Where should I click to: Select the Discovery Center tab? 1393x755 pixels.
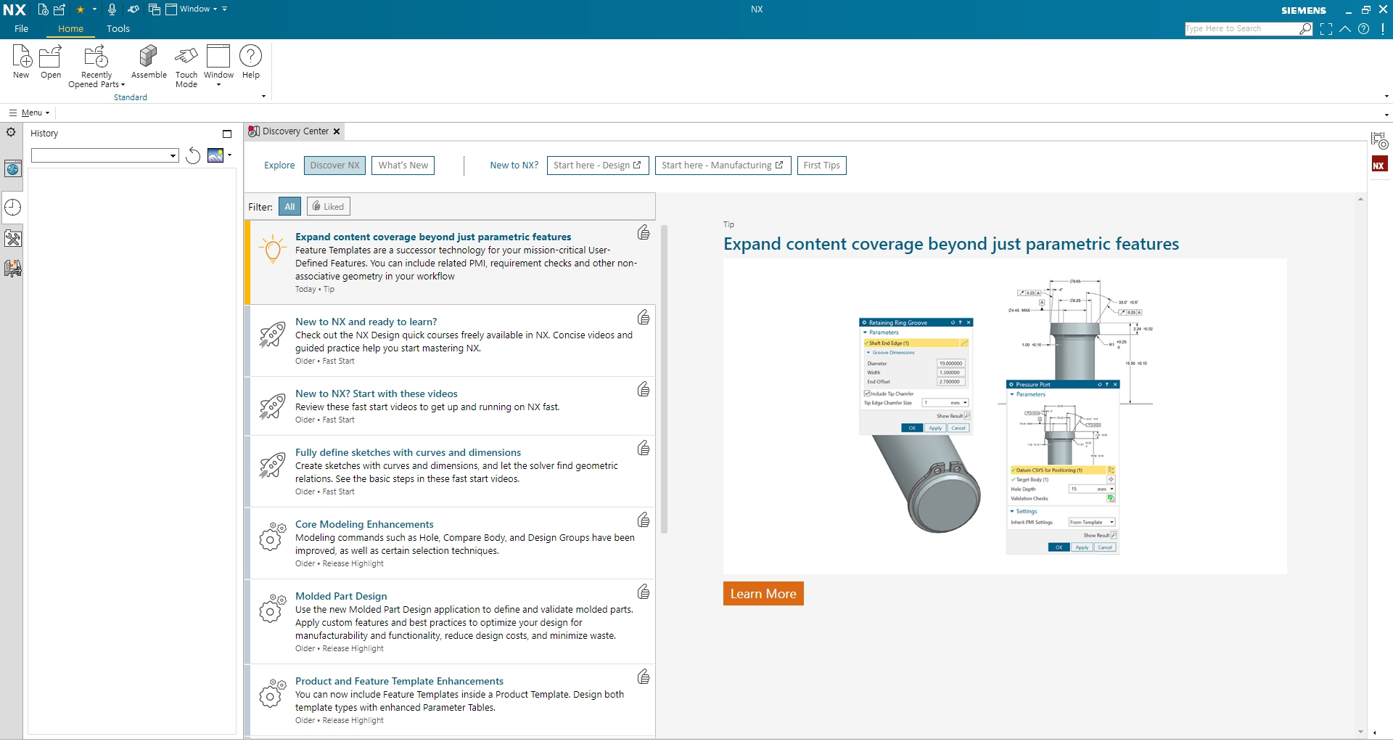click(x=295, y=131)
